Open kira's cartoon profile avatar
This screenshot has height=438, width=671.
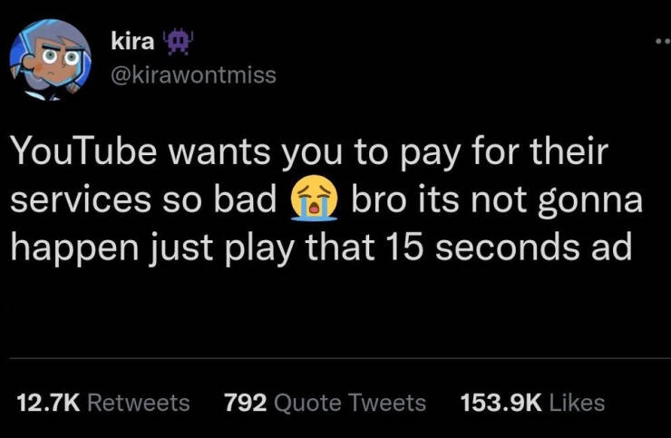click(x=51, y=60)
